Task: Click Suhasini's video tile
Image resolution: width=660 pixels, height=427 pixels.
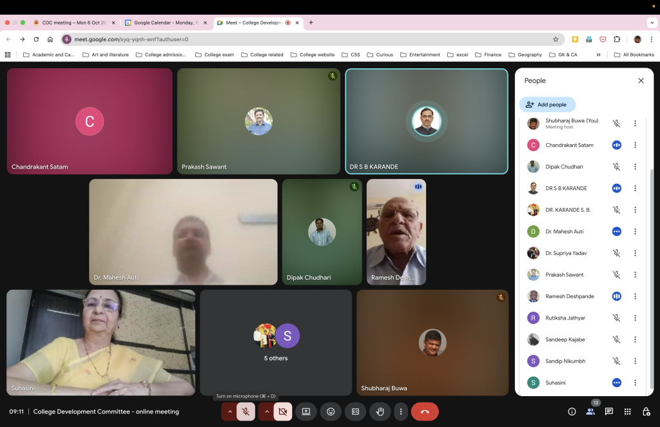Action: [101, 342]
